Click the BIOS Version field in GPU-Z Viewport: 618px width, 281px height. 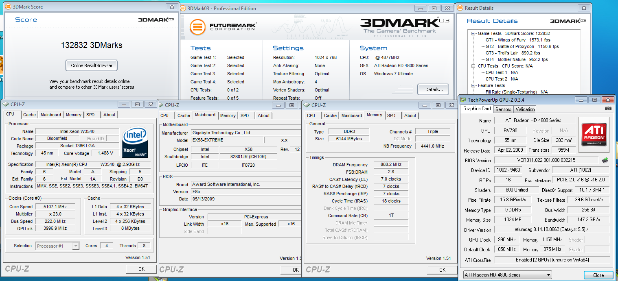546,160
